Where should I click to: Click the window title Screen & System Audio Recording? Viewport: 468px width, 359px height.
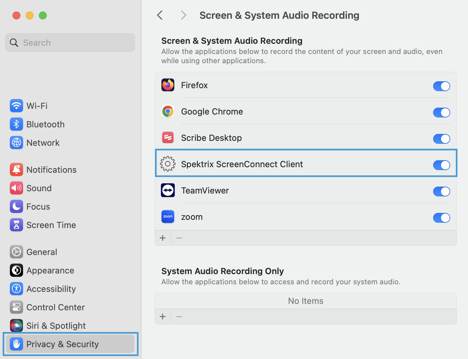279,15
